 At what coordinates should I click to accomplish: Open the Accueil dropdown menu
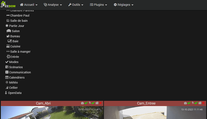click(x=29, y=5)
